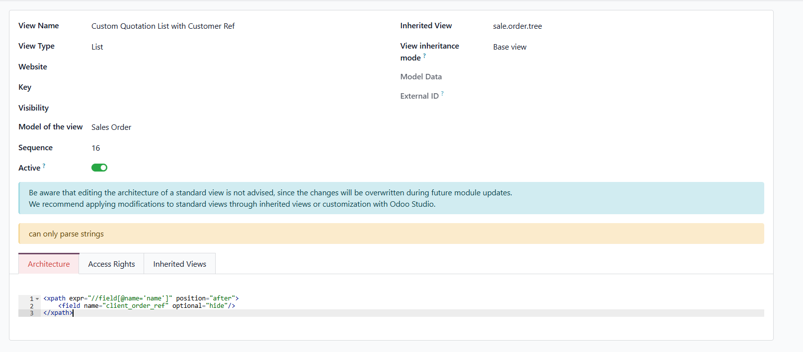Collapse the xpath block on line 1

[37, 298]
